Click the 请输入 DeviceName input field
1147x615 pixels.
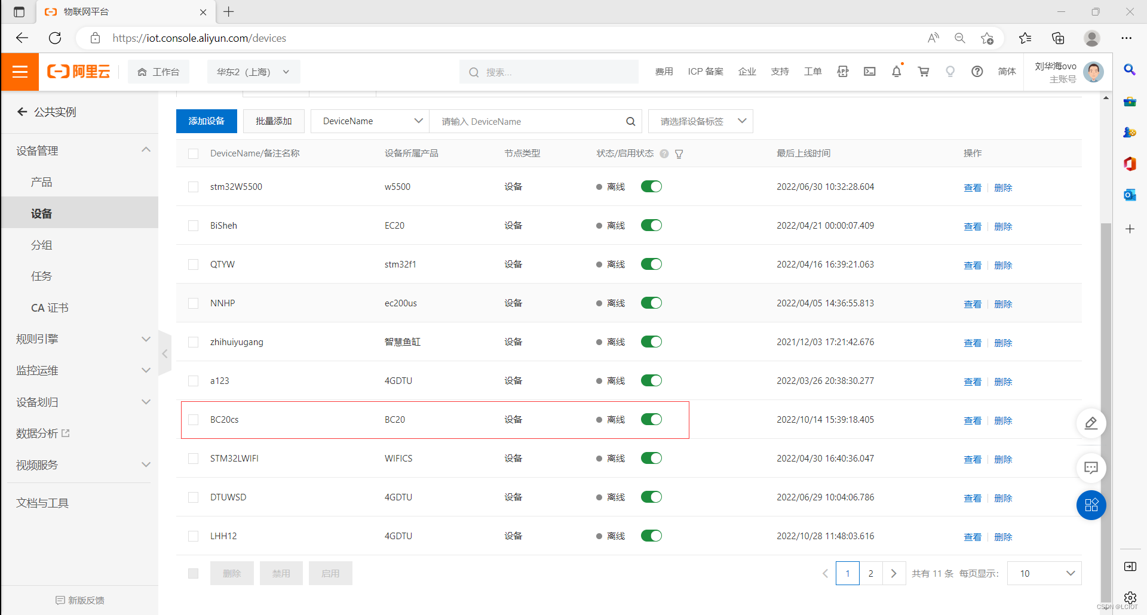click(530, 121)
